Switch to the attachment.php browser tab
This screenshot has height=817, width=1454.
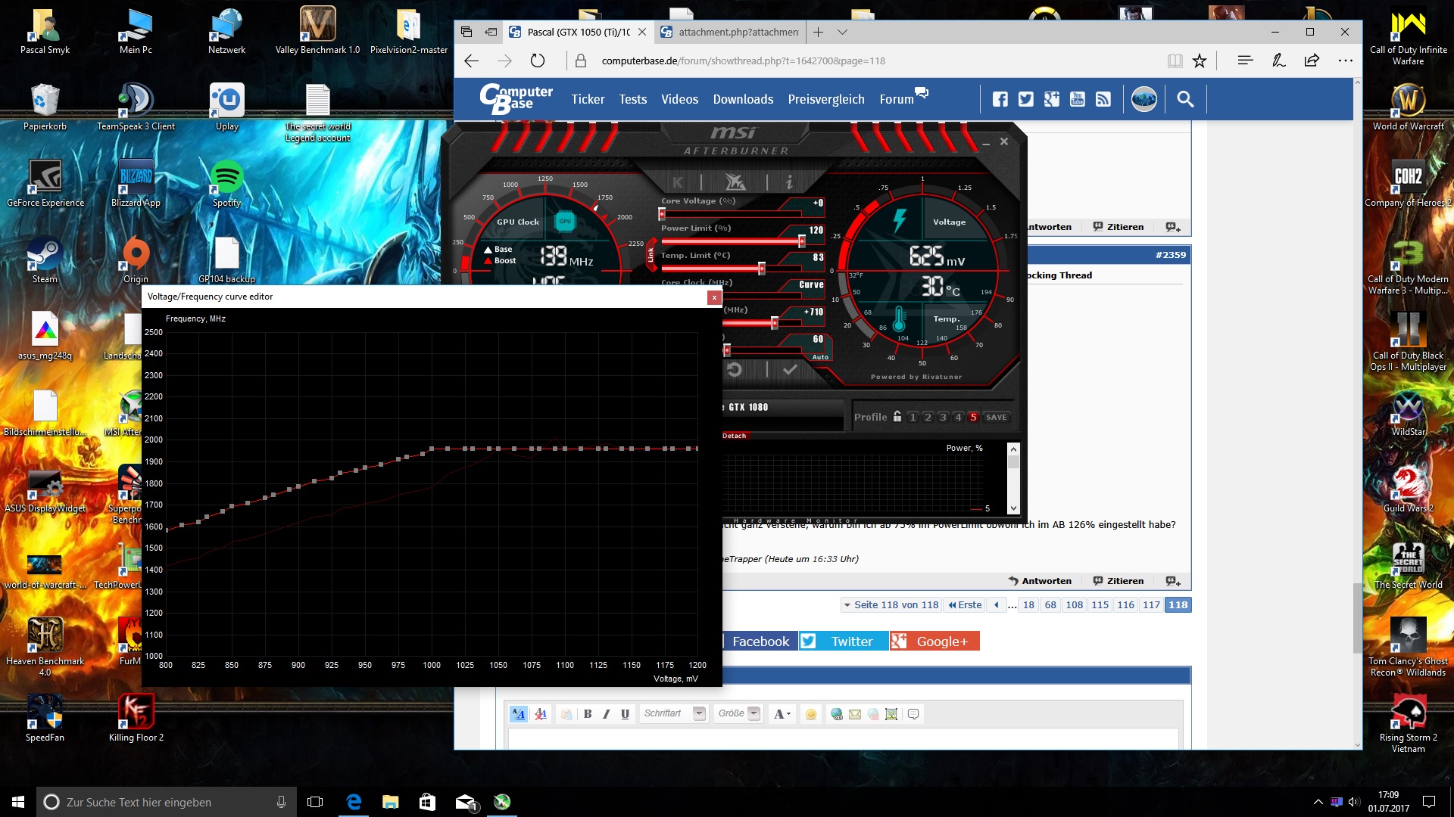coord(729,32)
